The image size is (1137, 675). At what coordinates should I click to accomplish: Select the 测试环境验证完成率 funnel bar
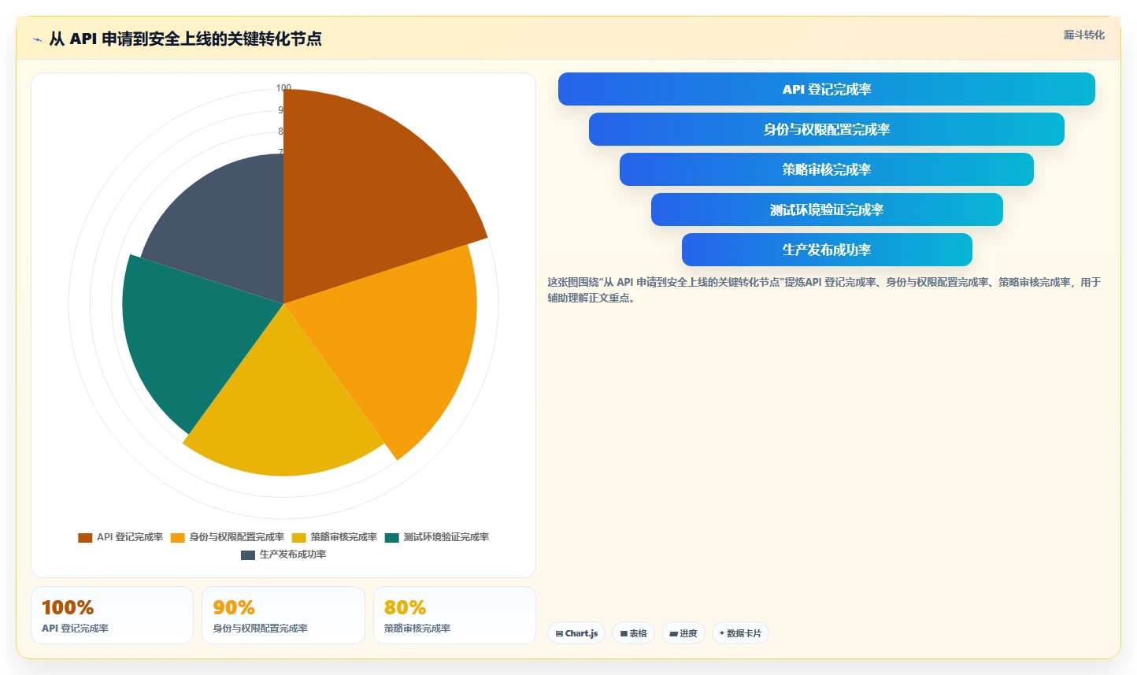pyautogui.click(x=826, y=210)
